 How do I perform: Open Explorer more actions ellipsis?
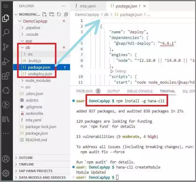[x=63, y=6]
